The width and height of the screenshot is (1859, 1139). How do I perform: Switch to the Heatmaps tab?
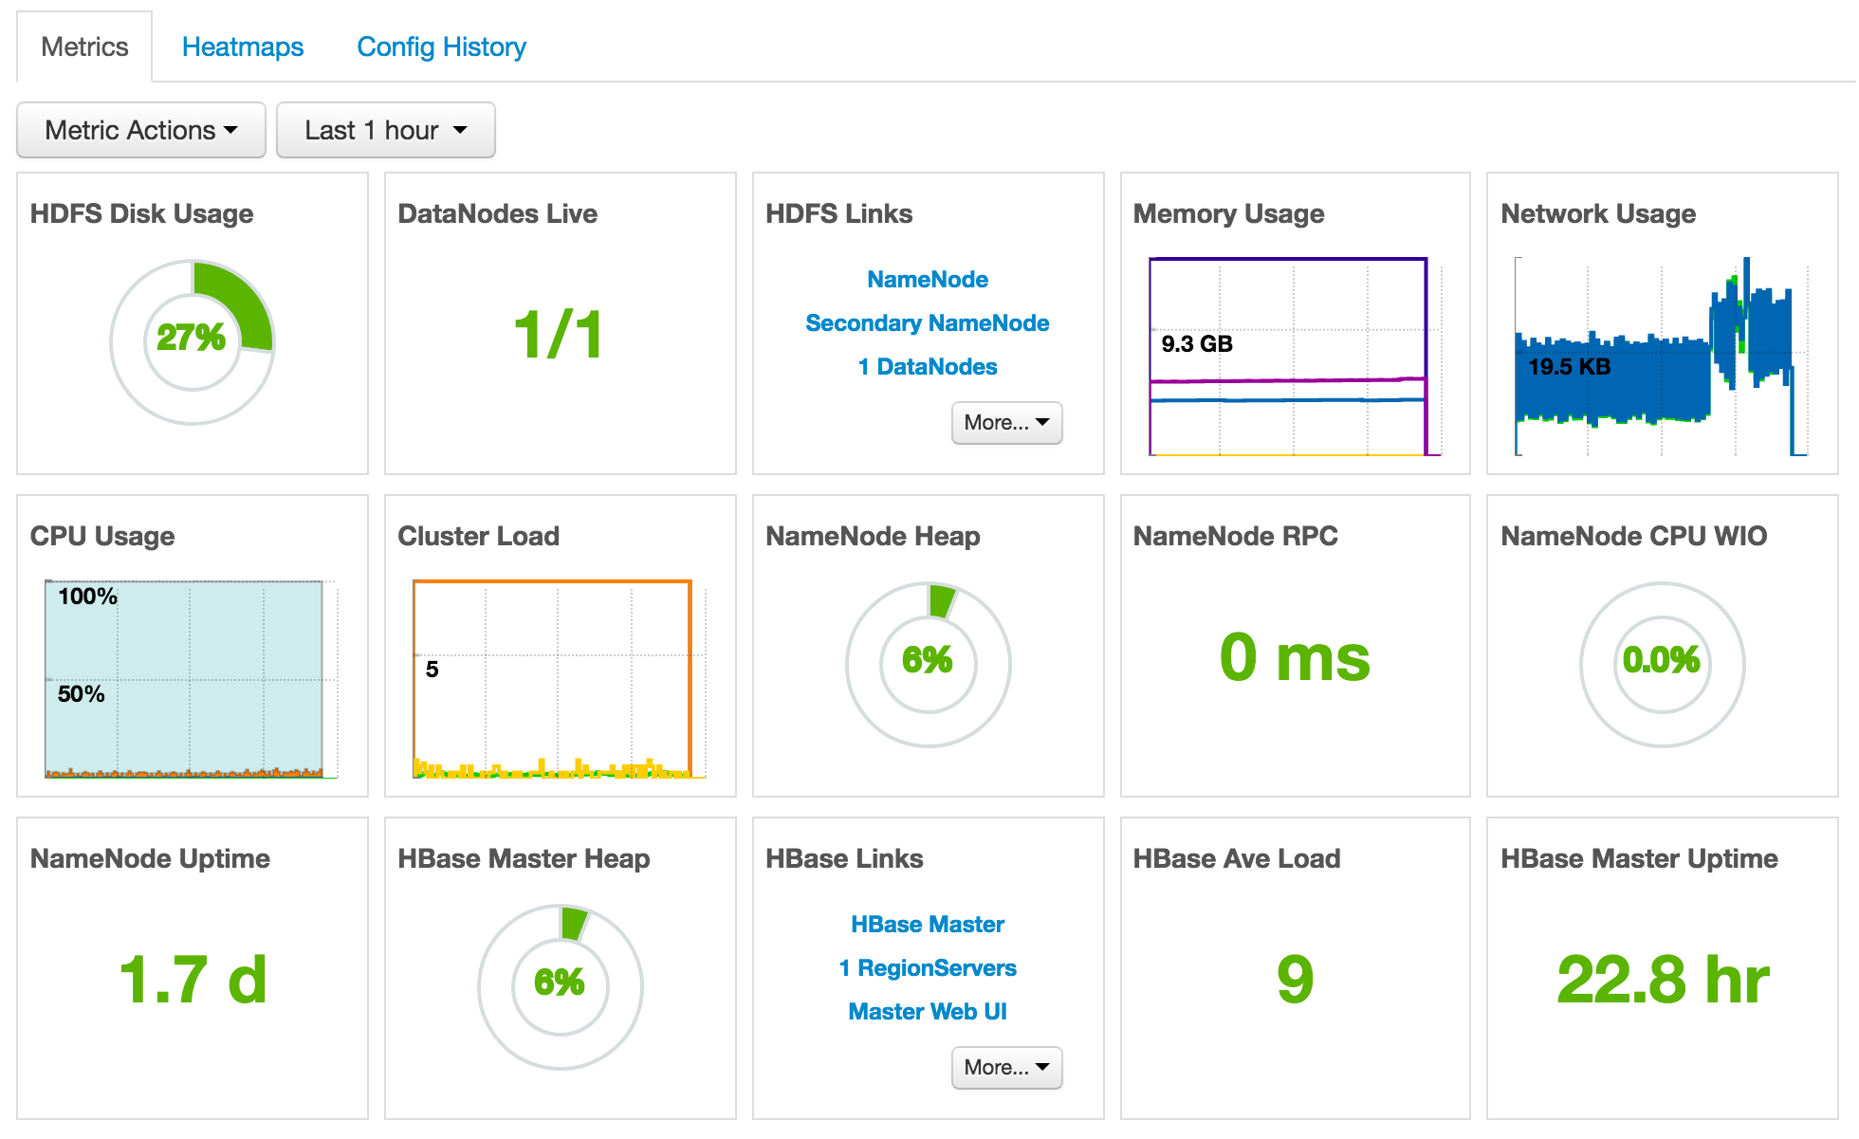243,46
